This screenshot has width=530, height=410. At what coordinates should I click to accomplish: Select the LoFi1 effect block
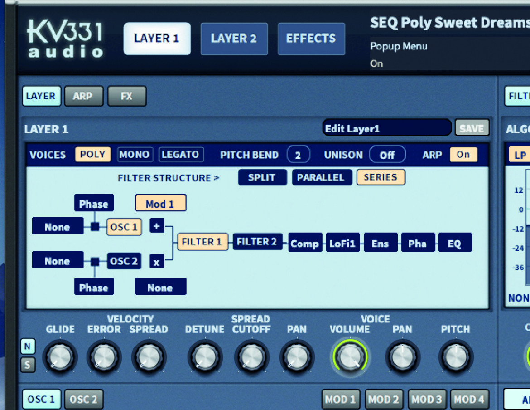click(x=343, y=242)
